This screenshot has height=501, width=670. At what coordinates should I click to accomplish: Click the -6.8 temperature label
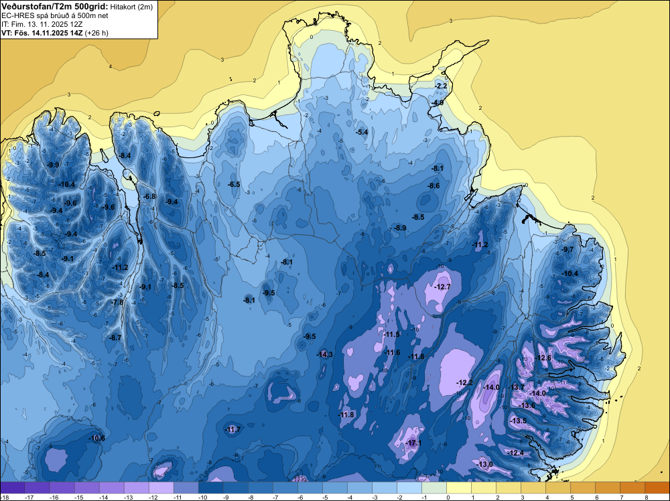click(149, 196)
